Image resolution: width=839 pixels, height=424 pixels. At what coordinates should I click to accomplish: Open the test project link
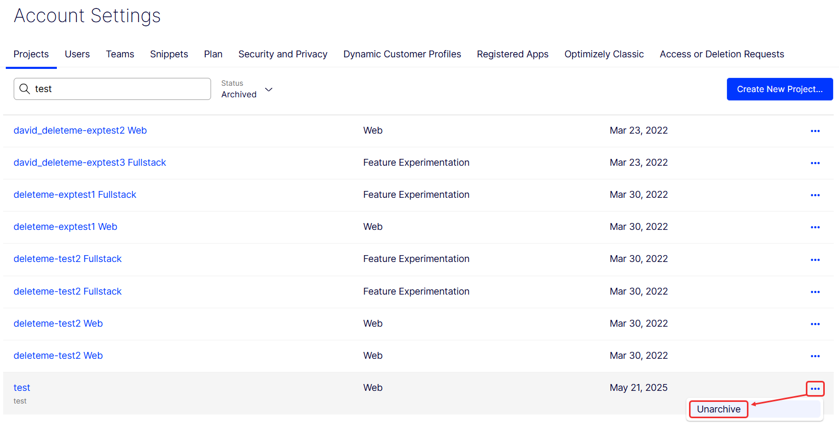(x=22, y=388)
